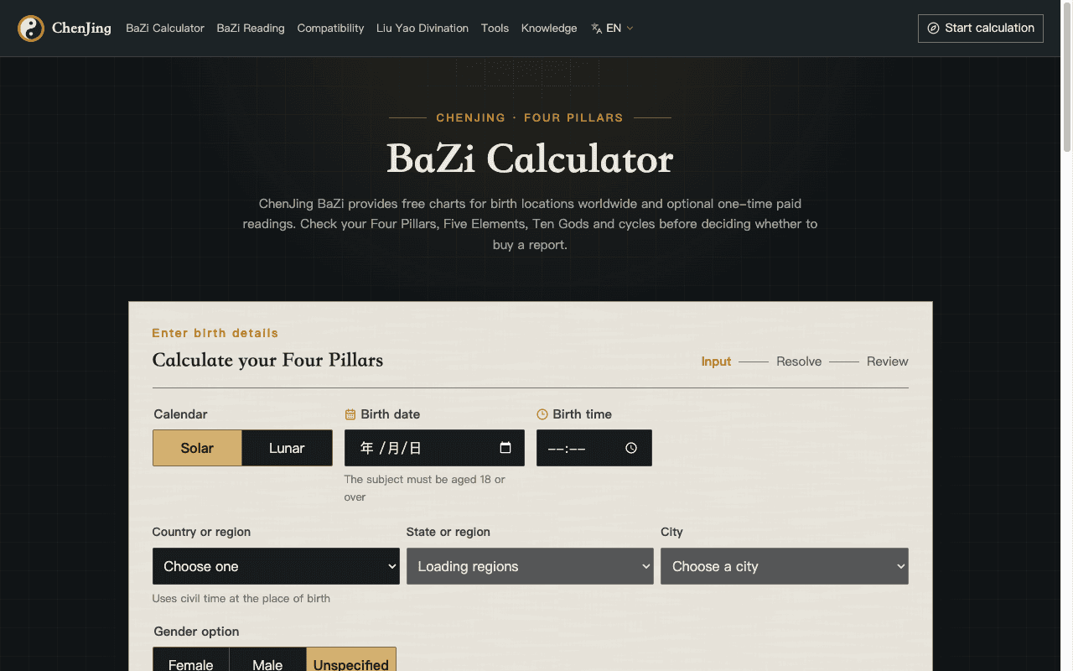Select the Solar calendar option

point(197,448)
